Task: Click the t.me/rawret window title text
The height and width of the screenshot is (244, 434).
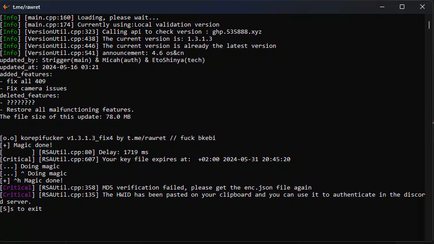Action: [x=26, y=7]
